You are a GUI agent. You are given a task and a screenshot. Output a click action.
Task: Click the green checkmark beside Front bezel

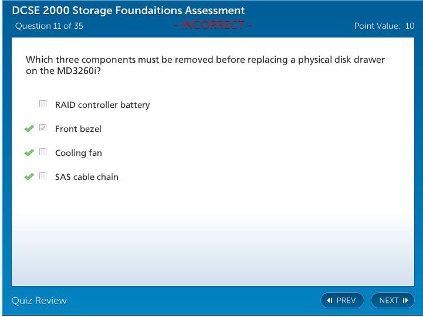[x=29, y=129]
